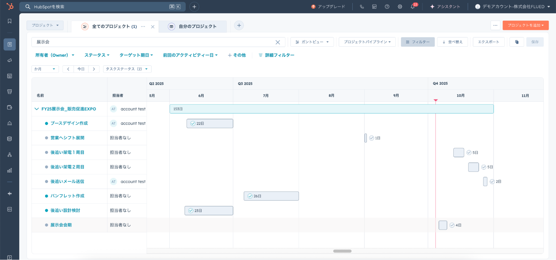The image size is (556, 260).
Task: Toggle completion check on ブースデザイン作成 bar
Action: pyautogui.click(x=193, y=123)
